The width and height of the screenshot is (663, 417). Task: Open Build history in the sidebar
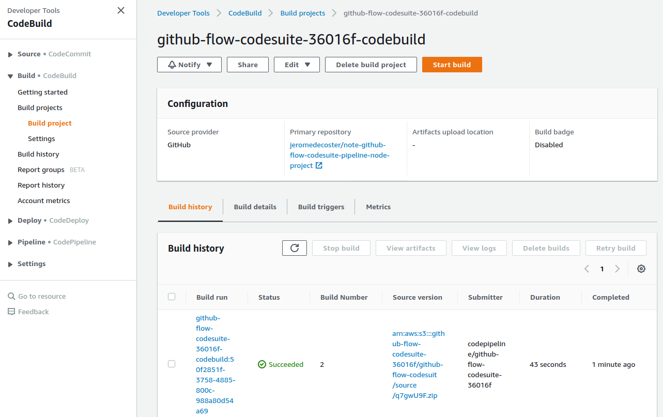[38, 154]
